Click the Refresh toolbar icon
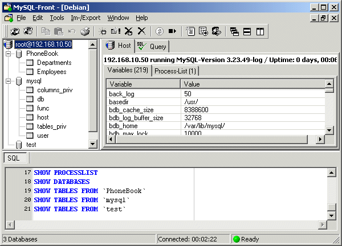342x246 pixels. click(x=160, y=31)
